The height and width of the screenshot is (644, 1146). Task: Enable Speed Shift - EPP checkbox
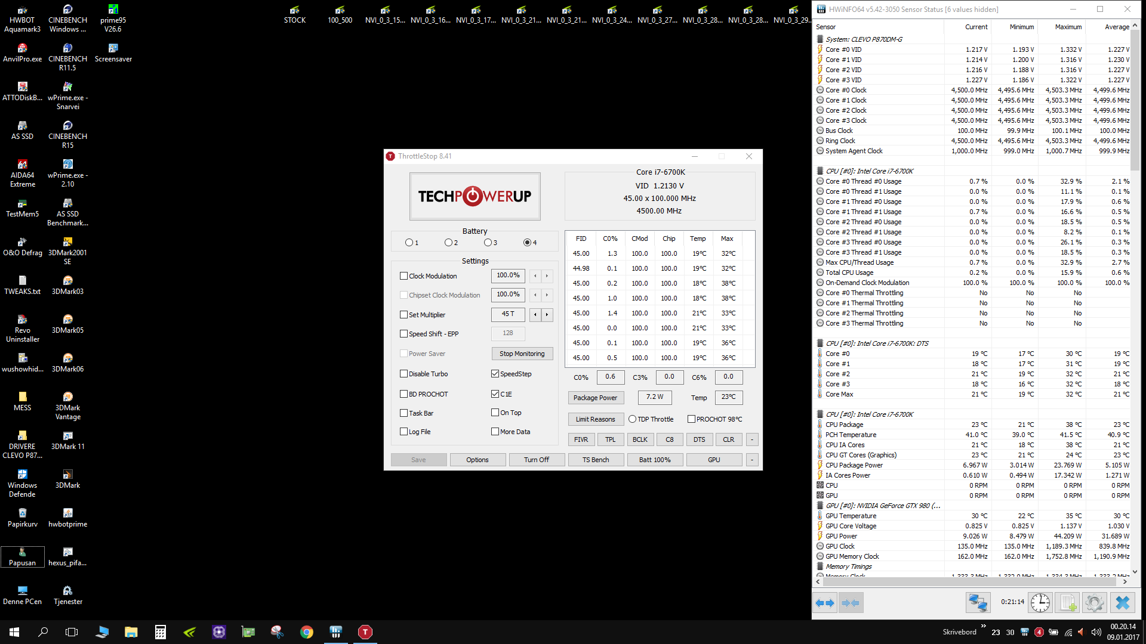point(403,334)
